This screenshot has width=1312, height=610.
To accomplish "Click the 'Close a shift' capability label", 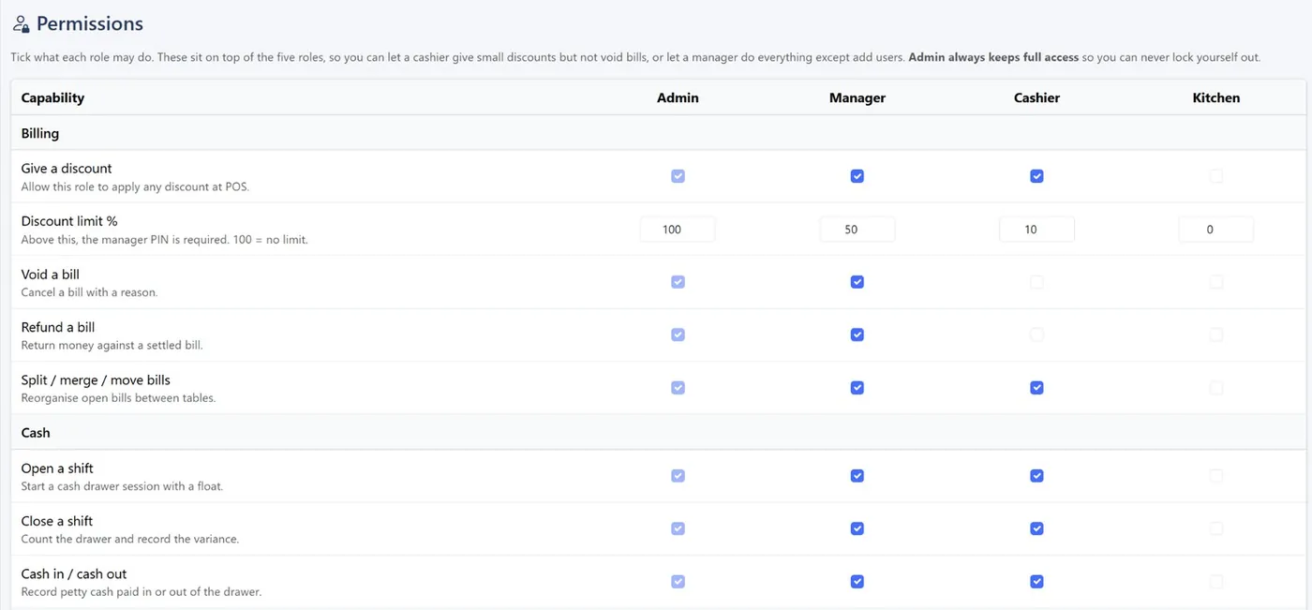I will tap(57, 521).
